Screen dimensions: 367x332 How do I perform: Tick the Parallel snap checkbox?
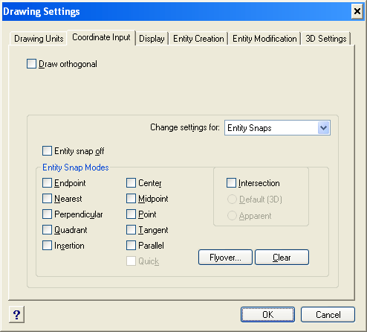pyautogui.click(x=131, y=246)
